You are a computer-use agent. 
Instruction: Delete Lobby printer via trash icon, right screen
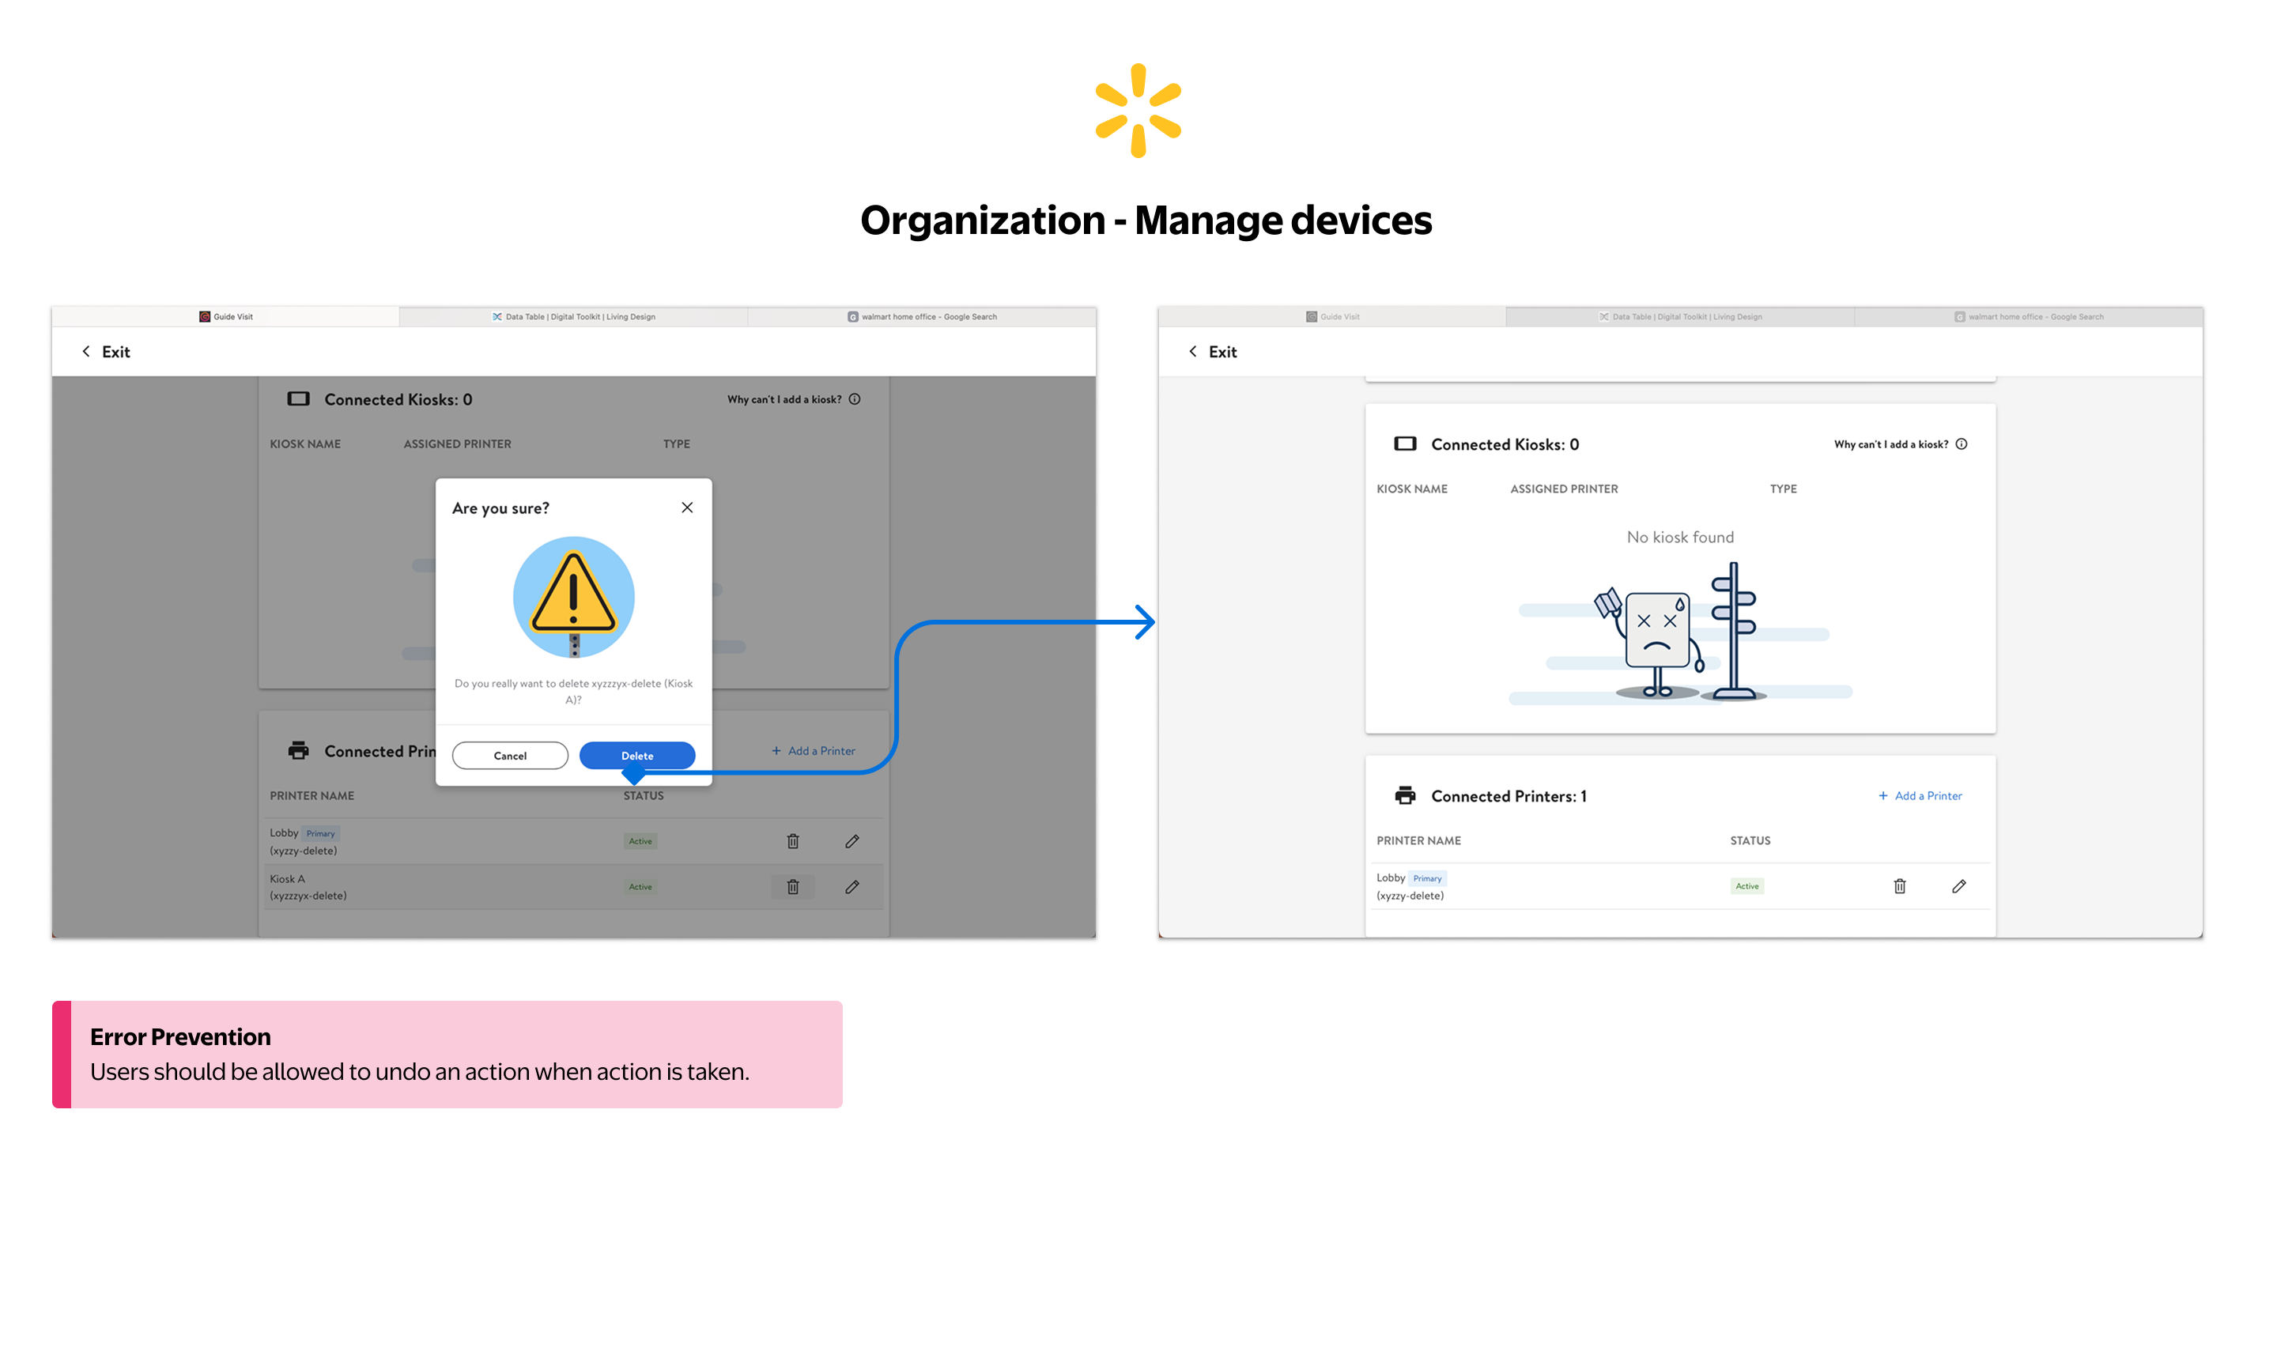pos(1900,885)
